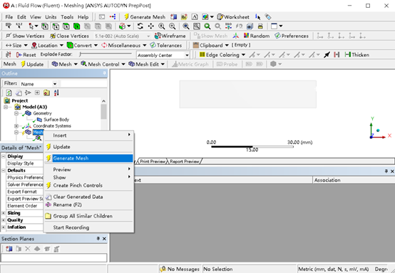Open the Assembly Center combo box

pos(163,55)
